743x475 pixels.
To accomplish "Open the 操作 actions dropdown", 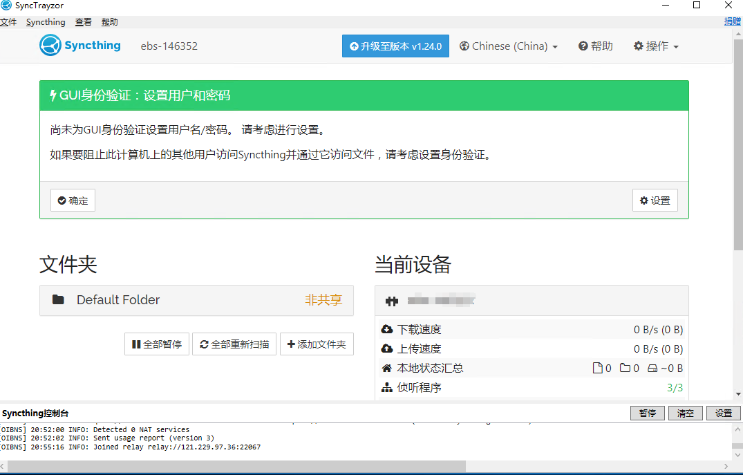I will click(x=656, y=46).
